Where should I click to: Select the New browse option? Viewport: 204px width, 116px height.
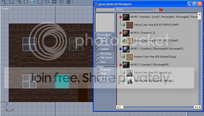point(98,62)
